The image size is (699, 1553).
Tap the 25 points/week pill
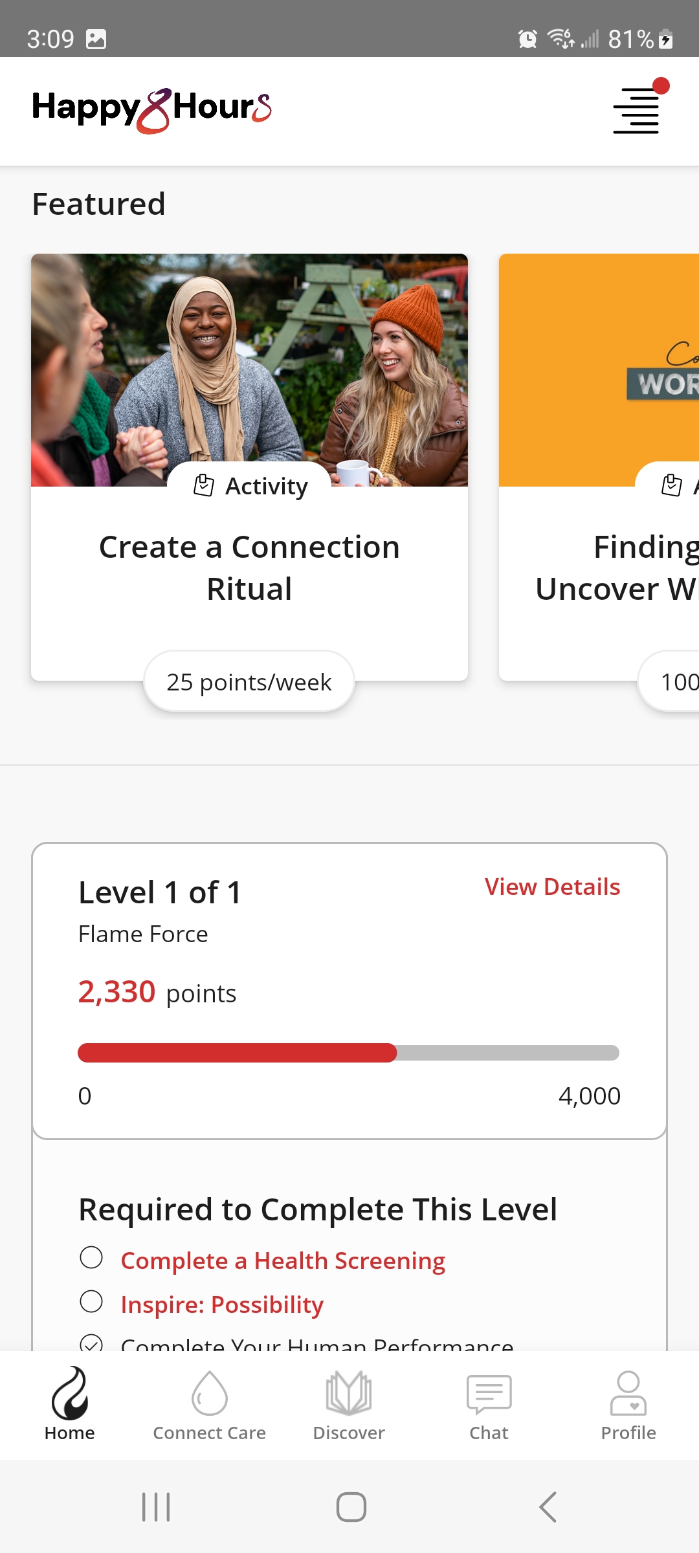pos(249,682)
